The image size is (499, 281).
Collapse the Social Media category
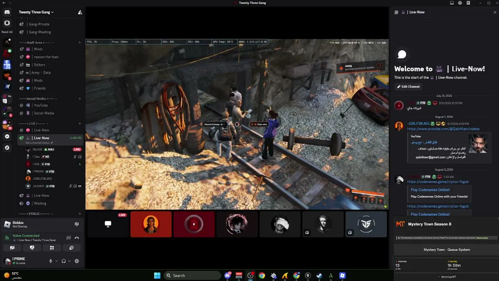38,99
